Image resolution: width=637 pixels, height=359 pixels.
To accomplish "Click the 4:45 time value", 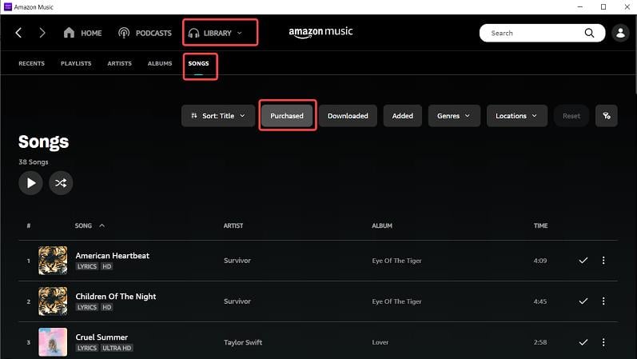I will click(x=540, y=301).
